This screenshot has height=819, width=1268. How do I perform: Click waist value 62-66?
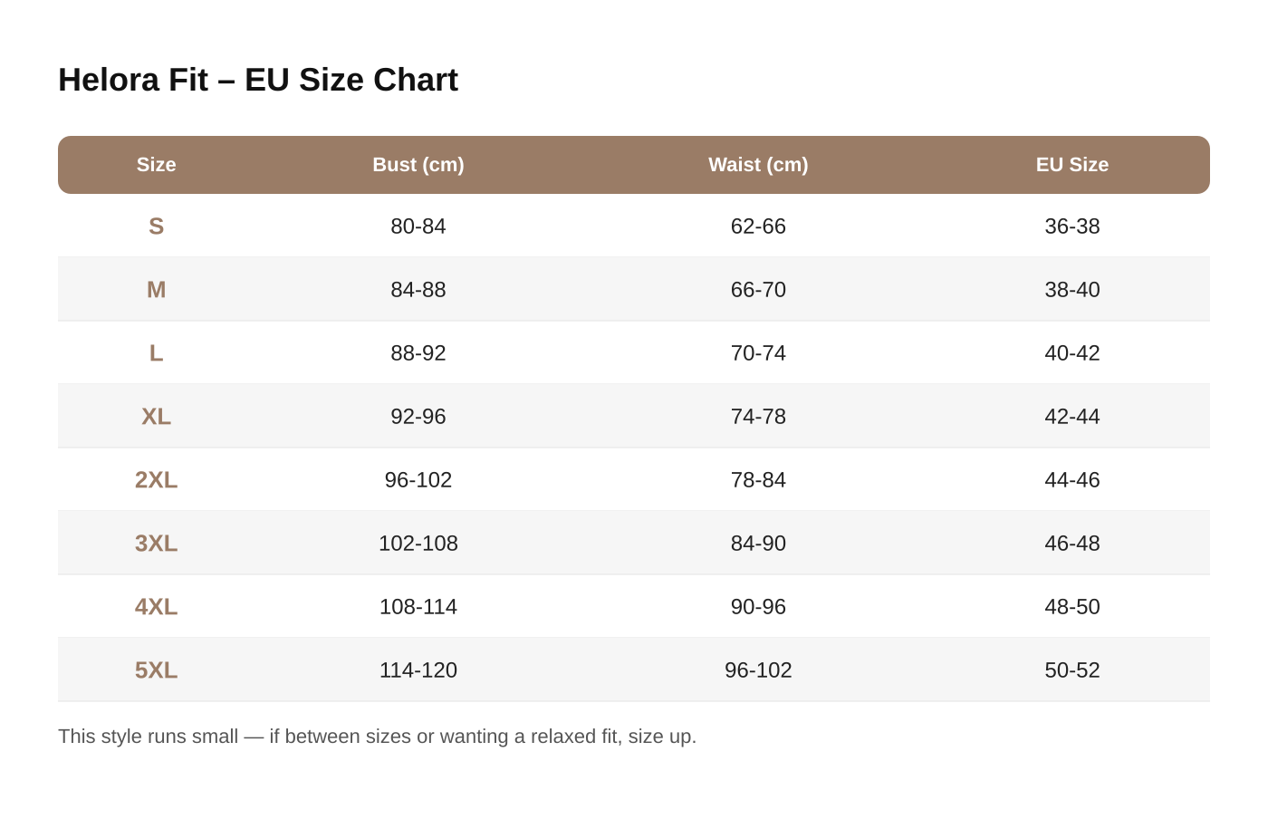tap(758, 226)
